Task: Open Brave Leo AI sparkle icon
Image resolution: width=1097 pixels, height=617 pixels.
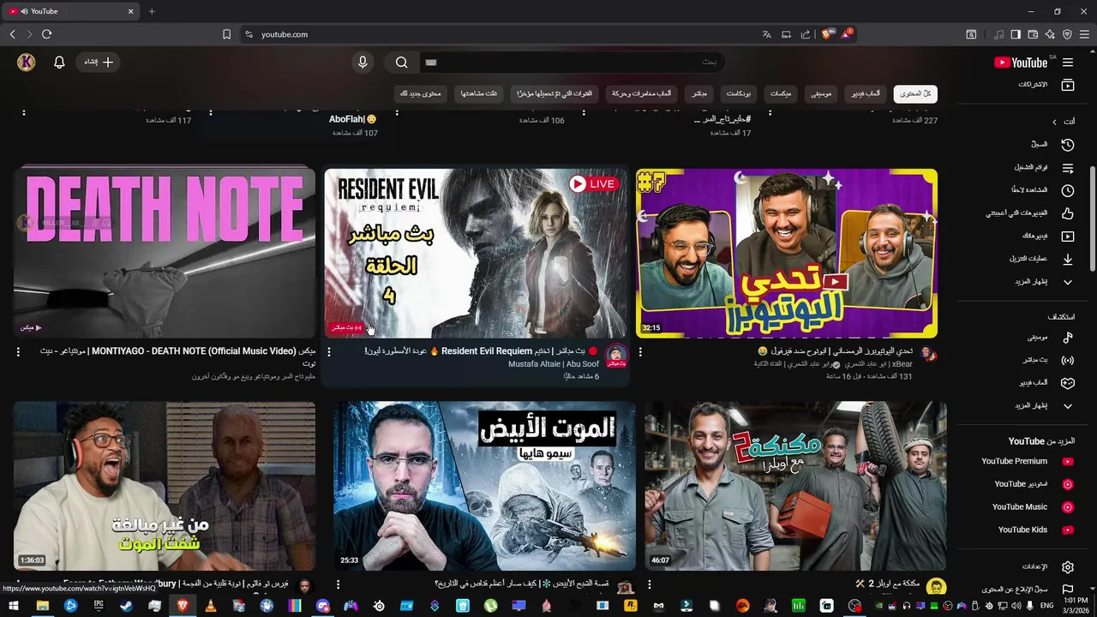Action: [x=1050, y=34]
